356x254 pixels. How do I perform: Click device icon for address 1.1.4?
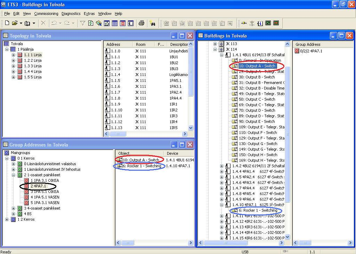pos(108,75)
